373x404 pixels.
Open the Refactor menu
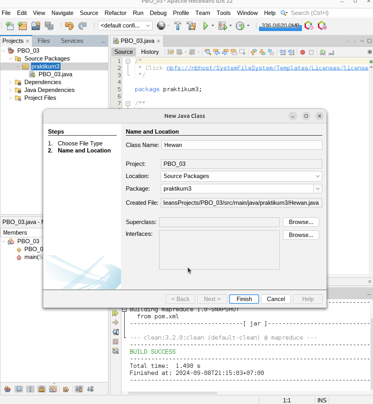pyautogui.click(x=116, y=13)
